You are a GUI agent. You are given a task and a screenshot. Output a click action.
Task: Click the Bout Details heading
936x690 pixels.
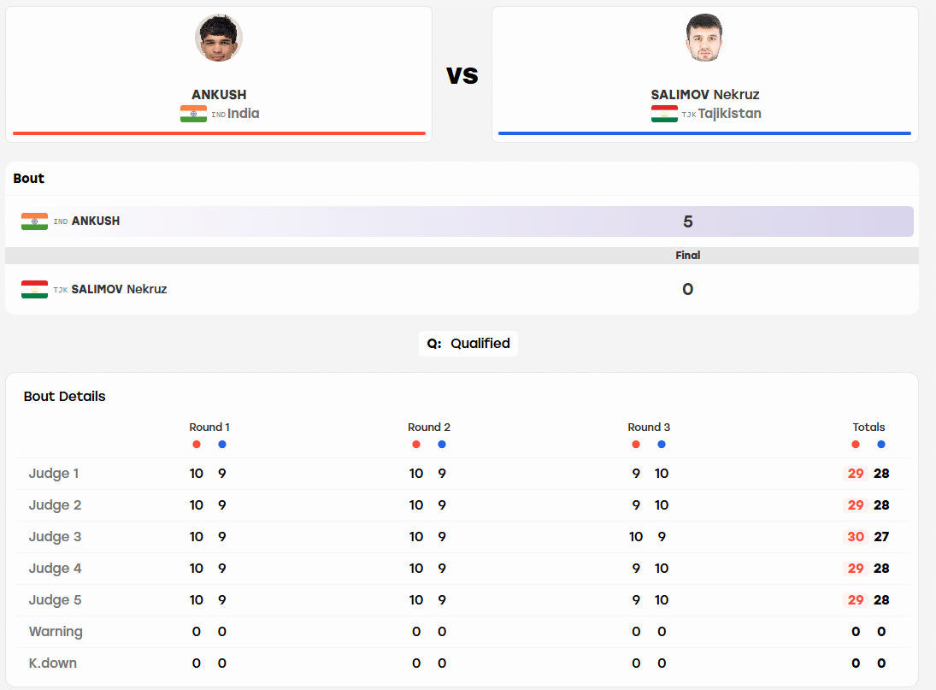coord(64,397)
